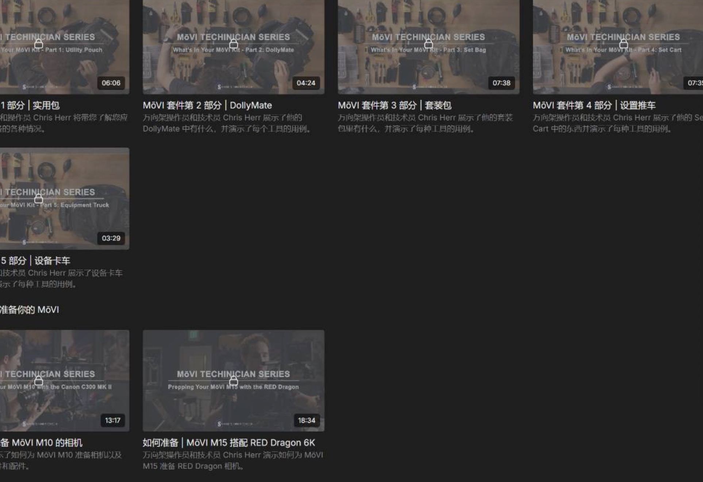Click lock icon on Part 4 Set Cart thumbnail
This screenshot has height=482, width=703.
pyautogui.click(x=623, y=44)
